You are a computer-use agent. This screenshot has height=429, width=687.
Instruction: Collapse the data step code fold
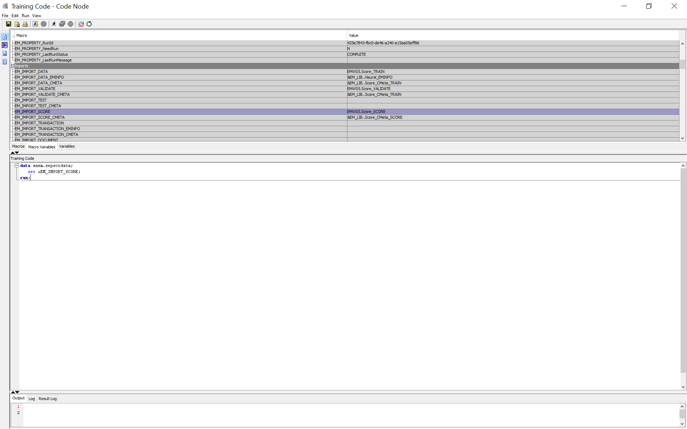pyautogui.click(x=16, y=166)
